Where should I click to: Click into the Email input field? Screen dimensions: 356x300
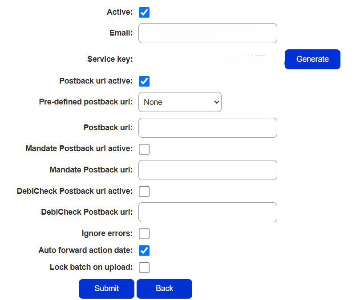point(208,33)
